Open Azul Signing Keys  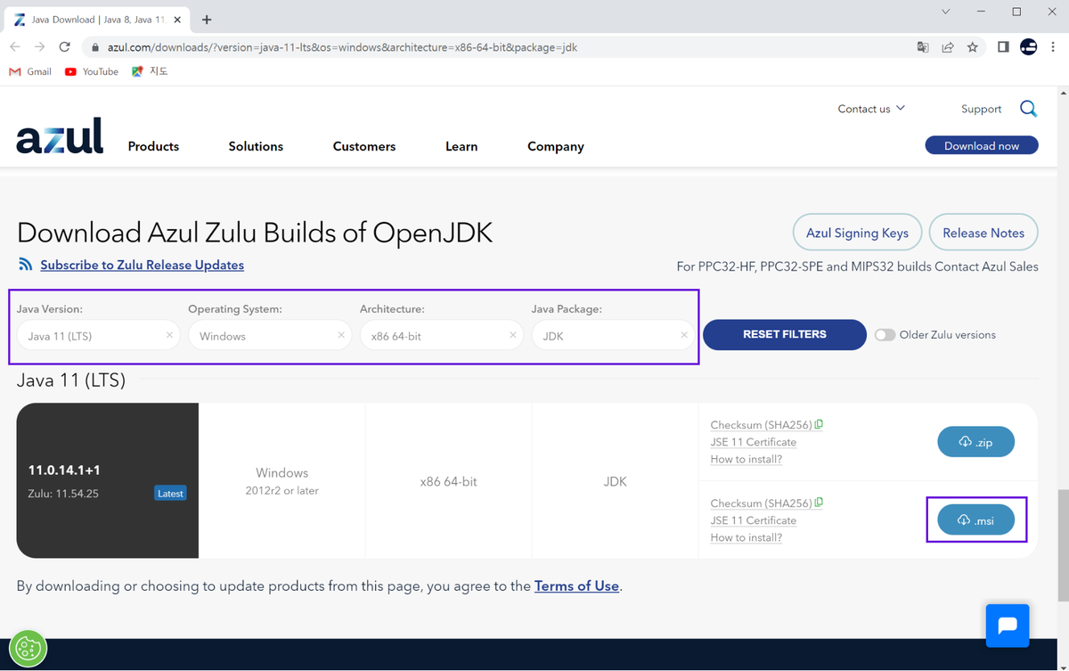pos(857,233)
